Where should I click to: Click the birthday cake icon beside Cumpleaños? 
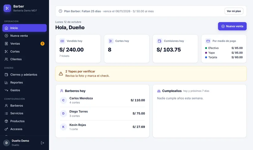[x=159, y=91]
